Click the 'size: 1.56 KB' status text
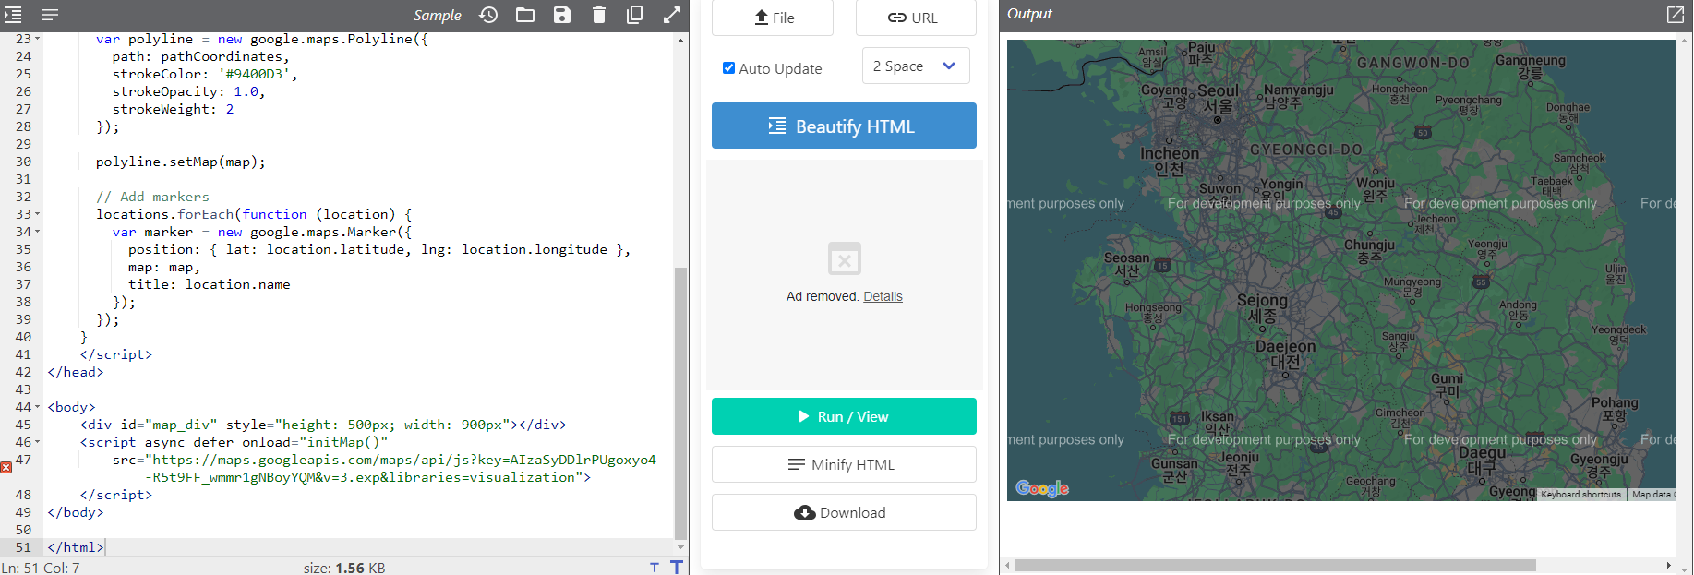The height and width of the screenshot is (575, 1694). (x=344, y=568)
